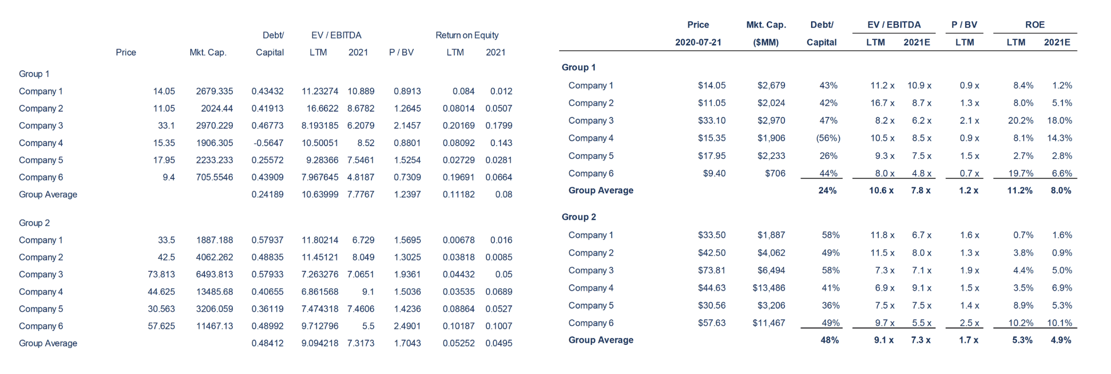Select the cell with value 2679.335

214,91
